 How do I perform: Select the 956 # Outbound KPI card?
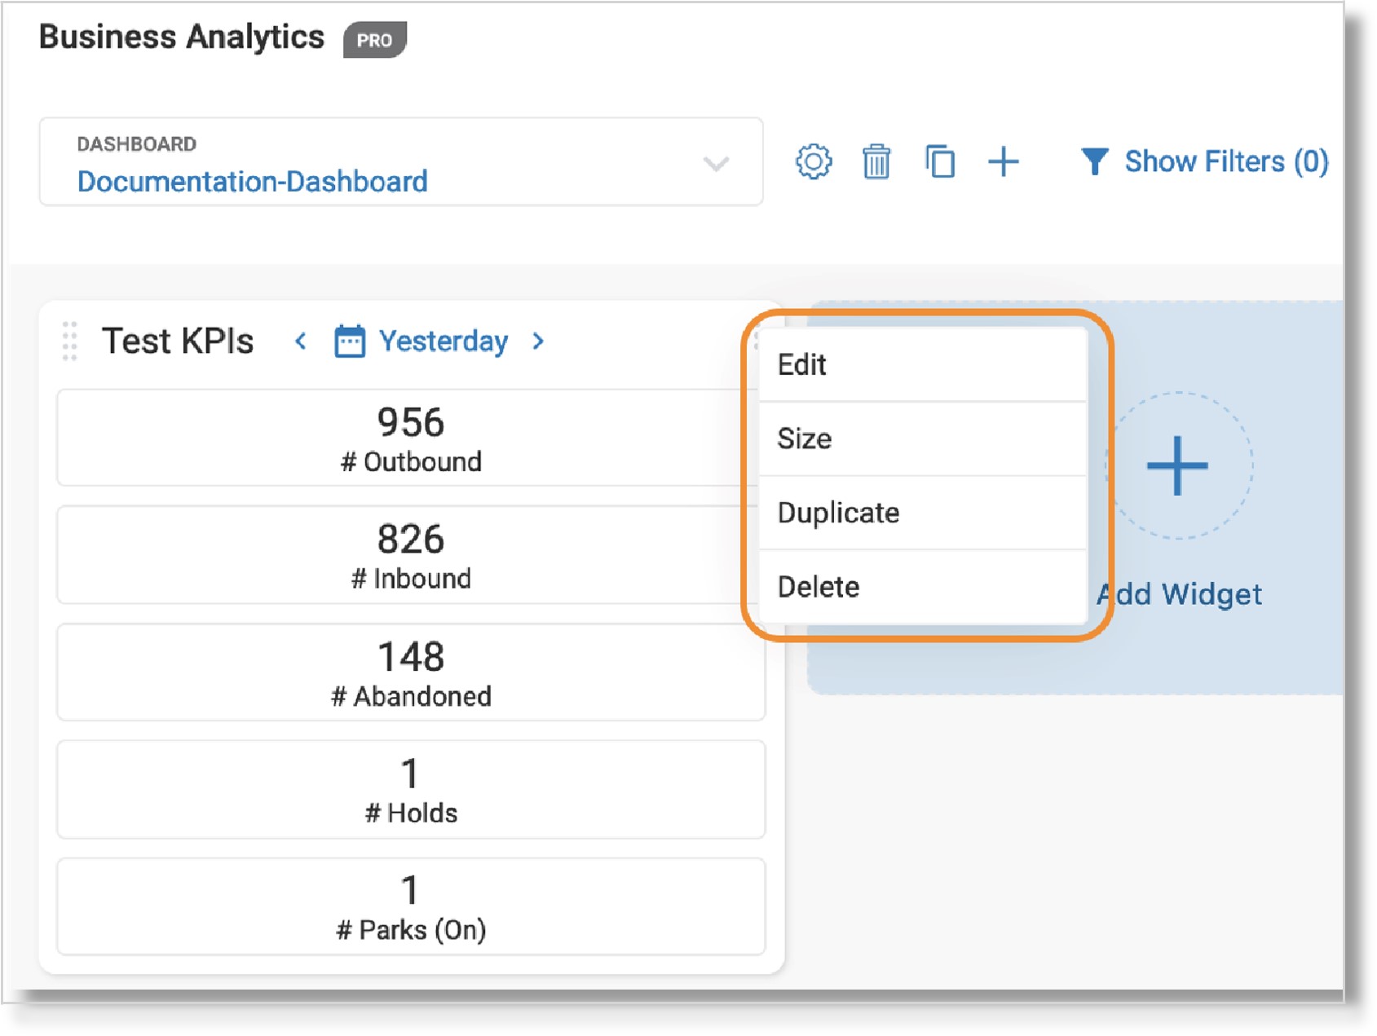(411, 438)
